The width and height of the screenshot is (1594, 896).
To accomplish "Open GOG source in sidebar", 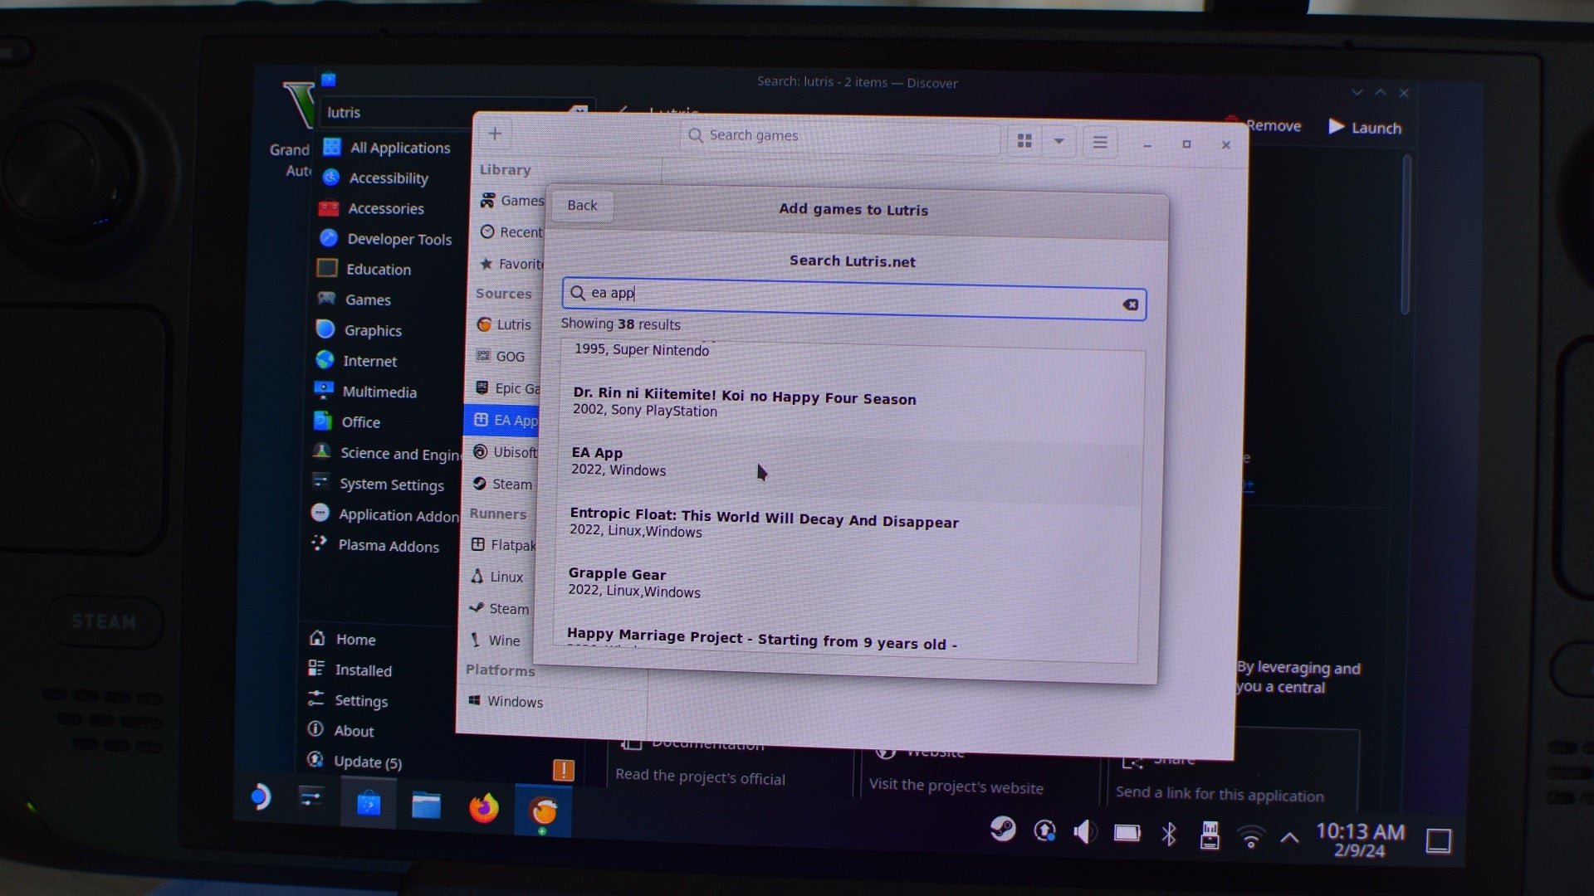I will tap(509, 356).
